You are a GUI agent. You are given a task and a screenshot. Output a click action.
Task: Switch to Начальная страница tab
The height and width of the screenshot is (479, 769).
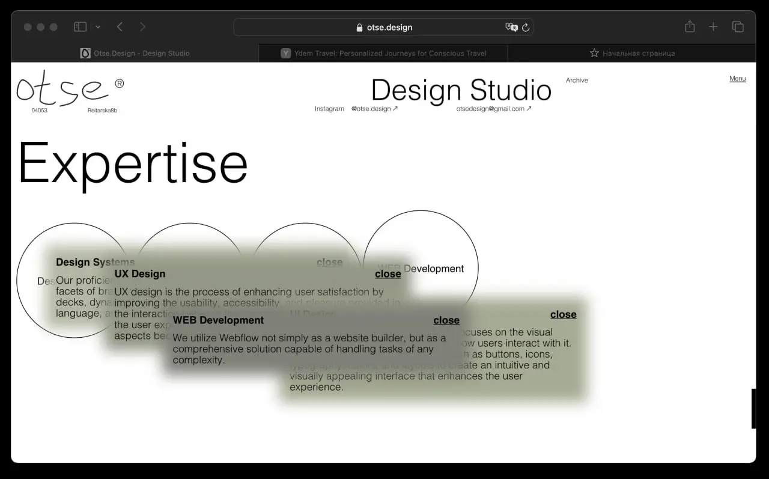632,53
